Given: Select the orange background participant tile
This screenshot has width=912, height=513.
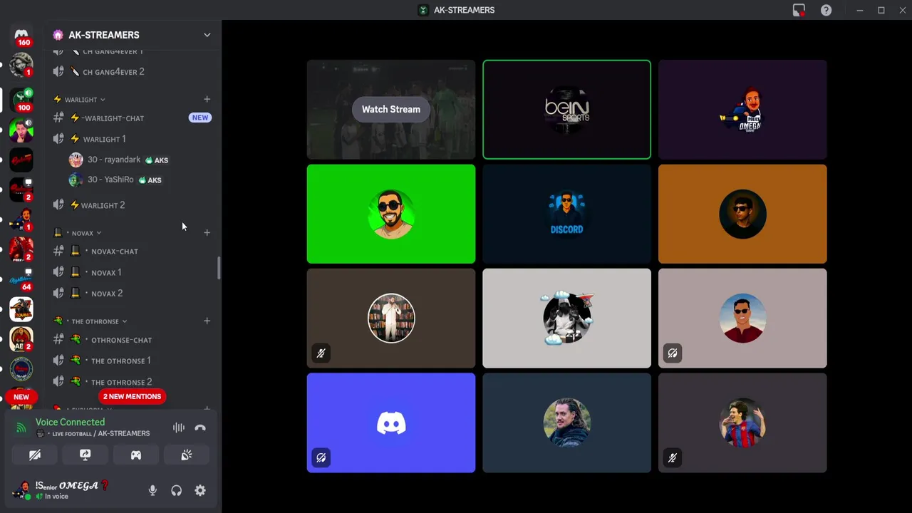Looking at the screenshot, I should [742, 214].
